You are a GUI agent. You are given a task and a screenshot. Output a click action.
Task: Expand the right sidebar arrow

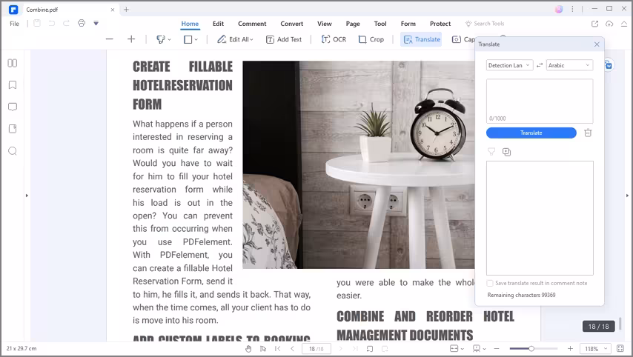[627, 196]
